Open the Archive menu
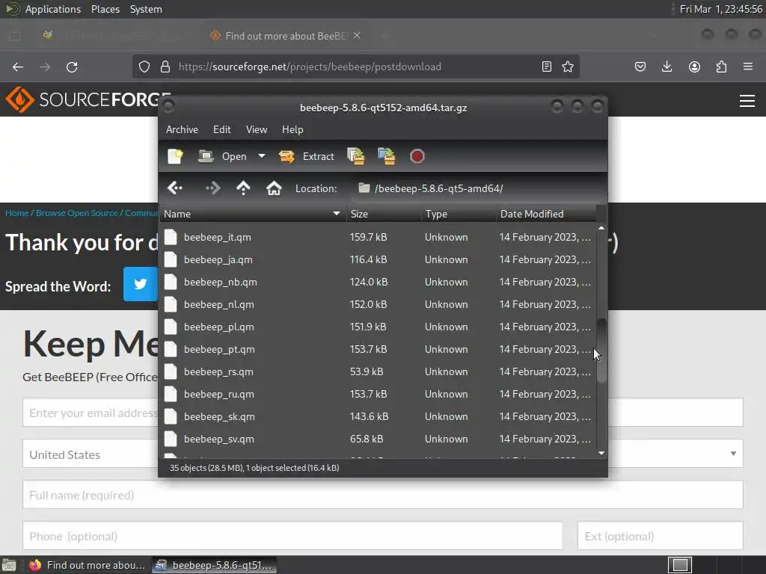Screen dimensions: 766x574 pyautogui.click(x=182, y=129)
